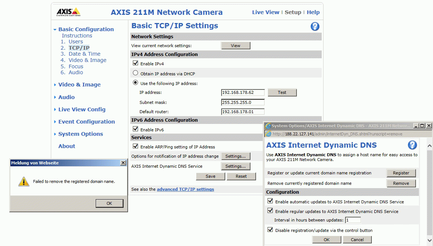Click Save on TCP/IP settings page
The height and width of the screenshot is (246, 433).
point(210,176)
